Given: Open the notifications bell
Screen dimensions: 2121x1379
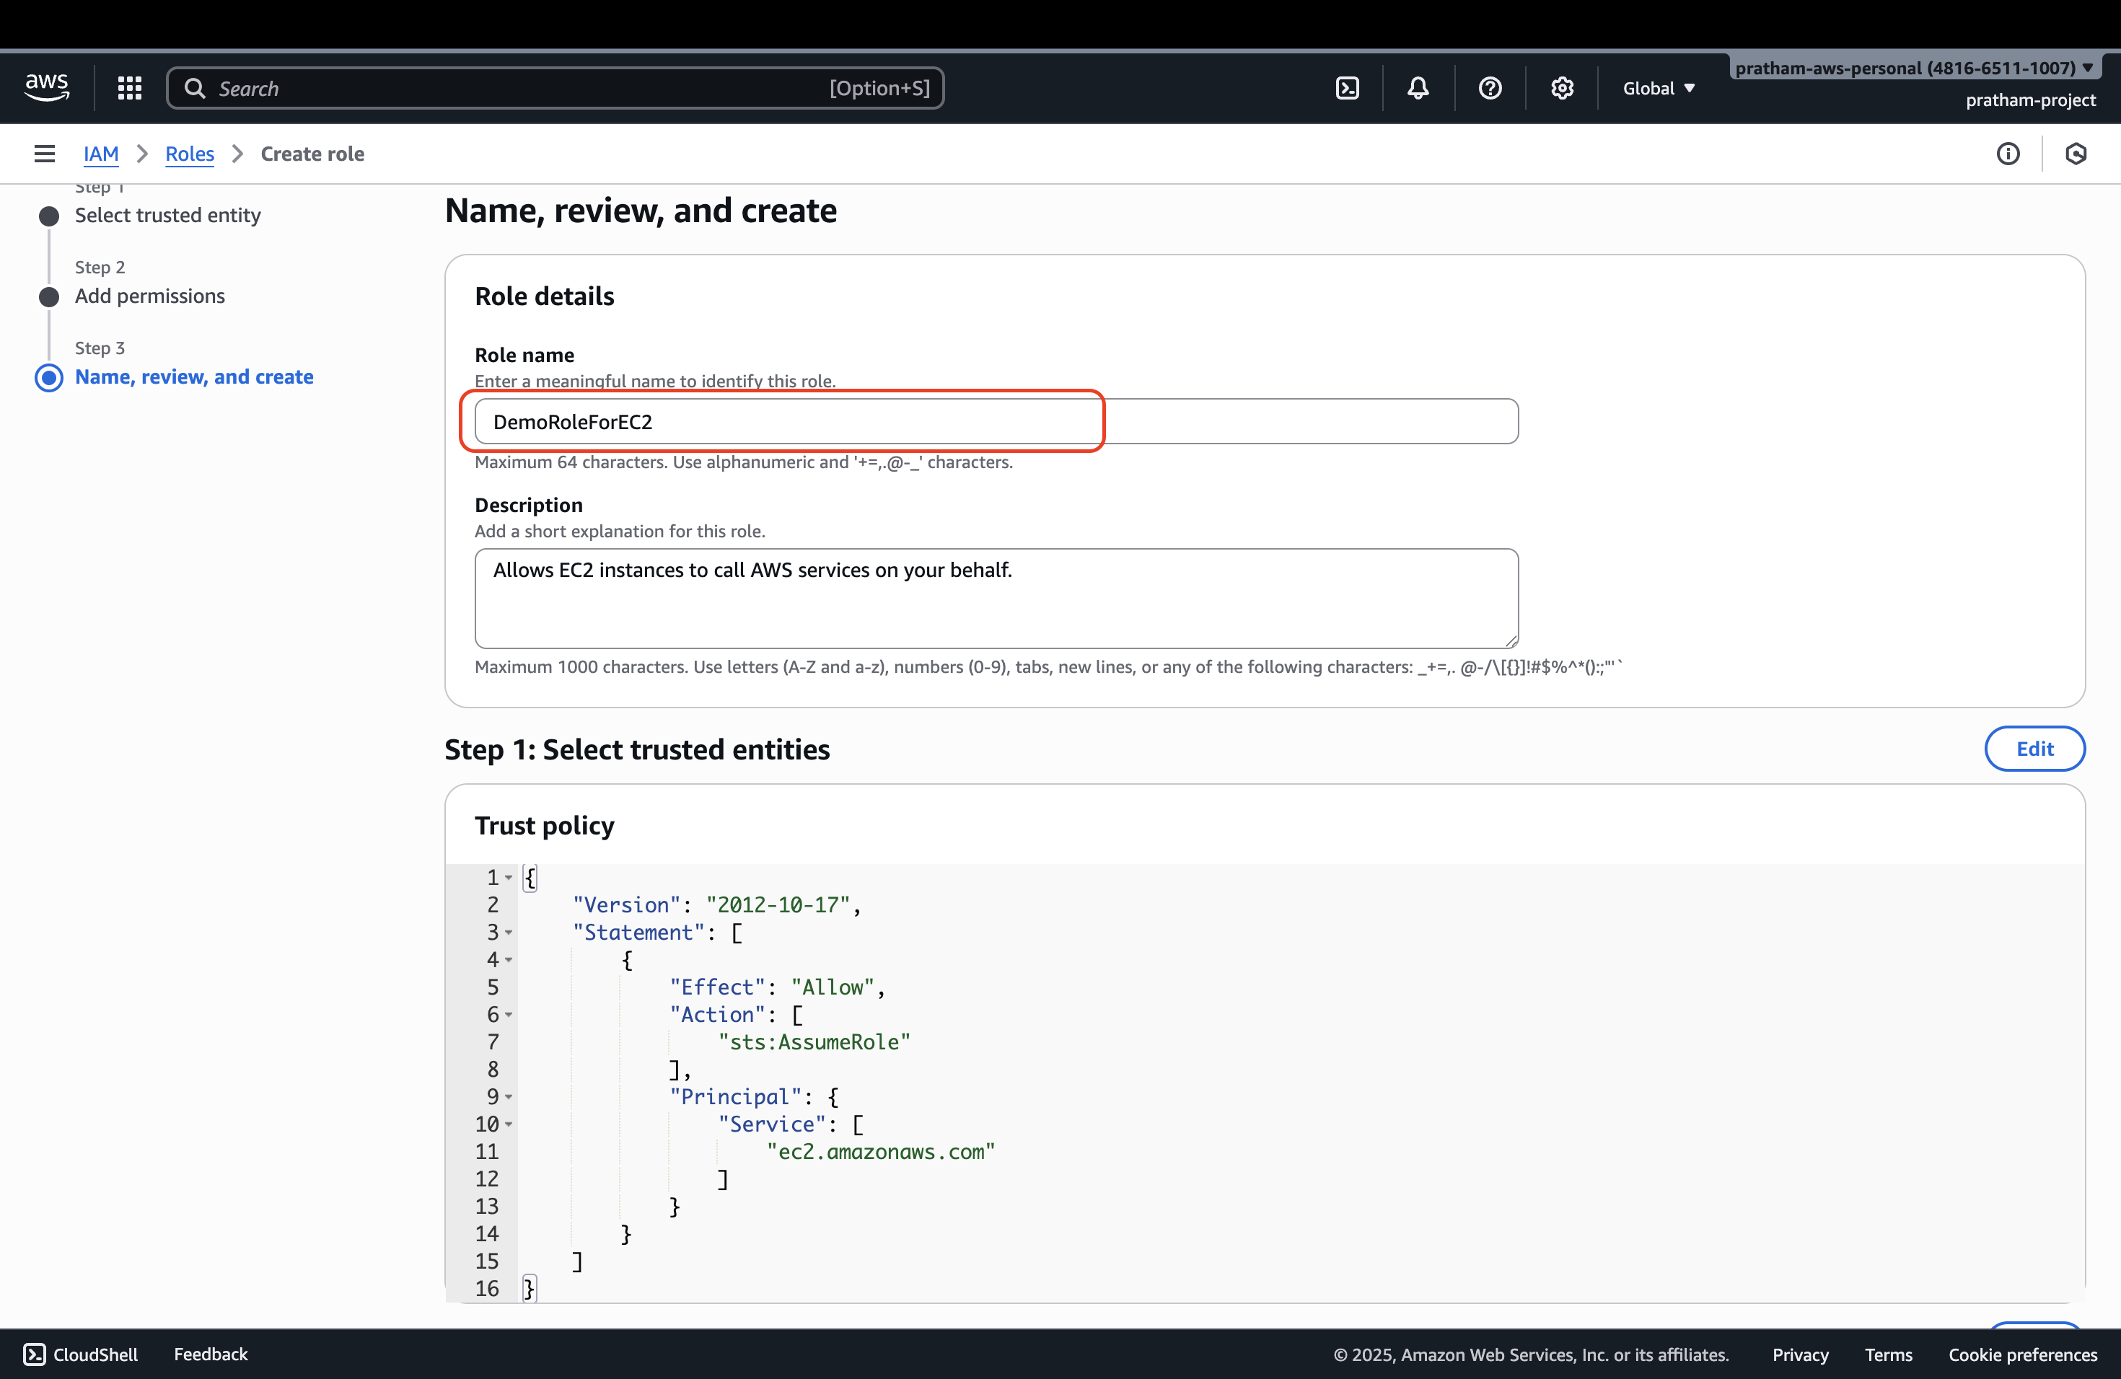Looking at the screenshot, I should [x=1418, y=87].
